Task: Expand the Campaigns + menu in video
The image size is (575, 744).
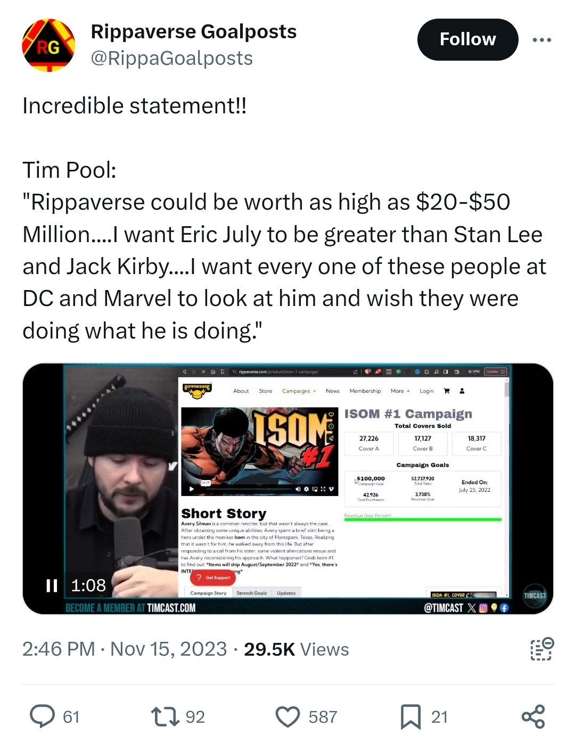Action: [299, 391]
